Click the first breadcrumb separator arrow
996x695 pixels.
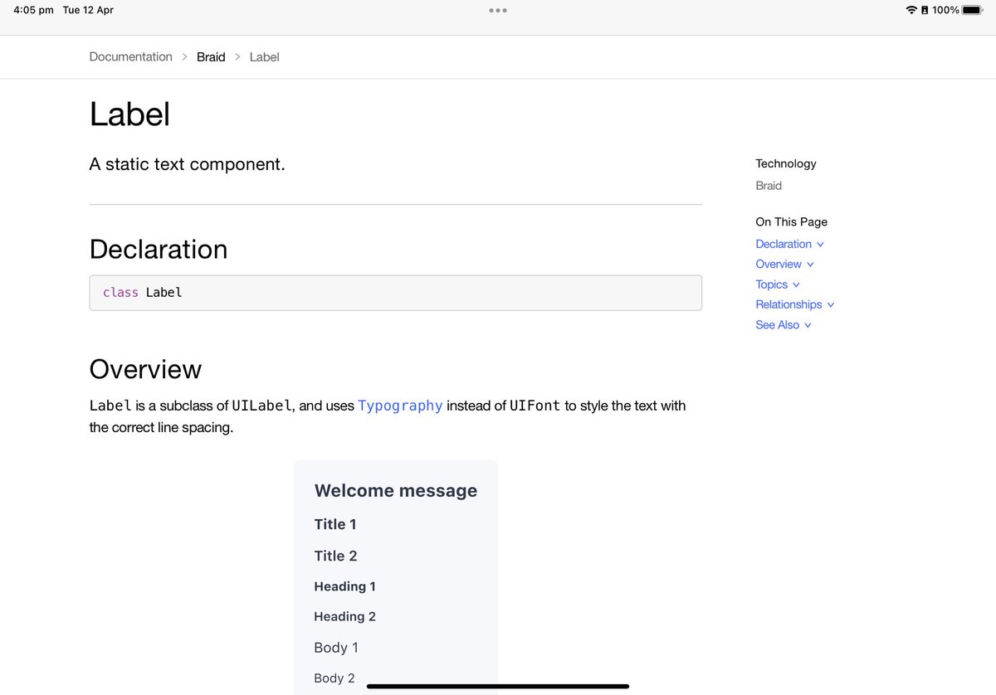[184, 57]
